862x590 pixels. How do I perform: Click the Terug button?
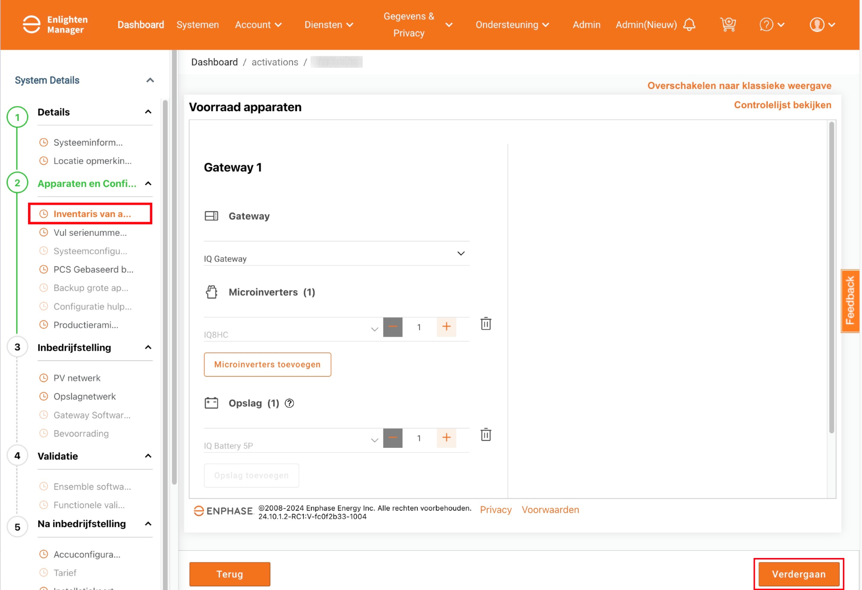click(x=230, y=574)
